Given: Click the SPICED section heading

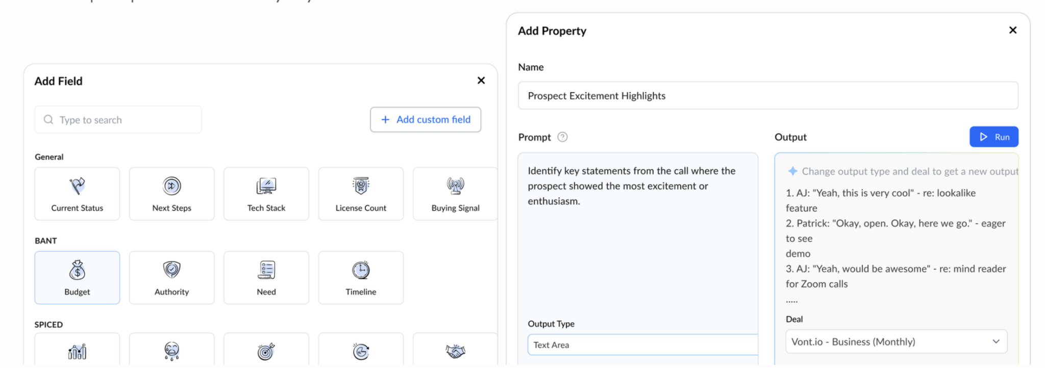Looking at the screenshot, I should pyautogui.click(x=48, y=325).
